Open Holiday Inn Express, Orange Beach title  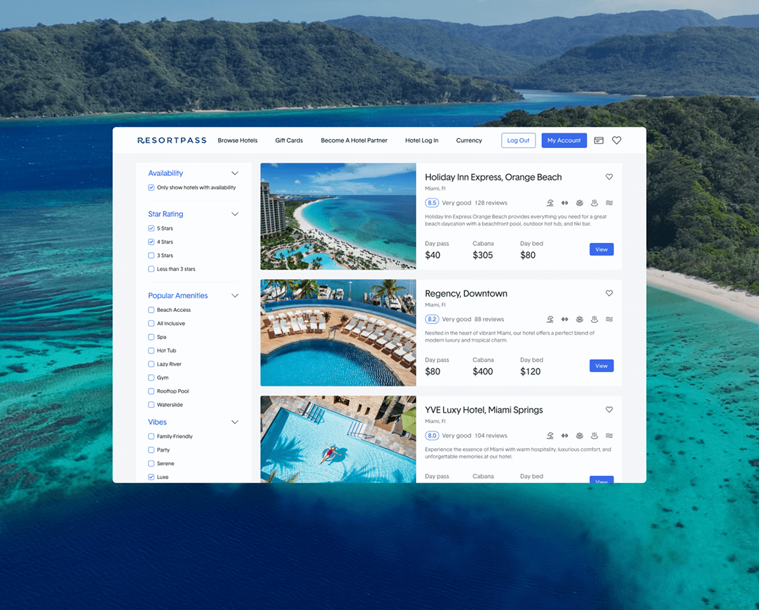point(493,177)
